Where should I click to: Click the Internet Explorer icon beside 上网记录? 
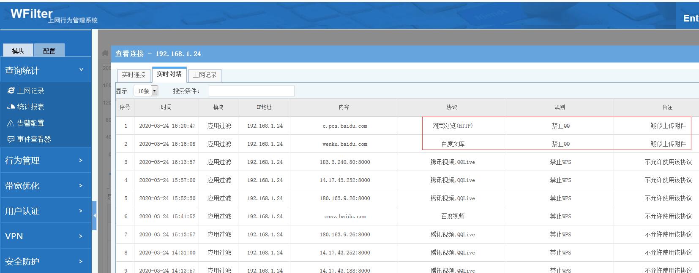(11, 91)
